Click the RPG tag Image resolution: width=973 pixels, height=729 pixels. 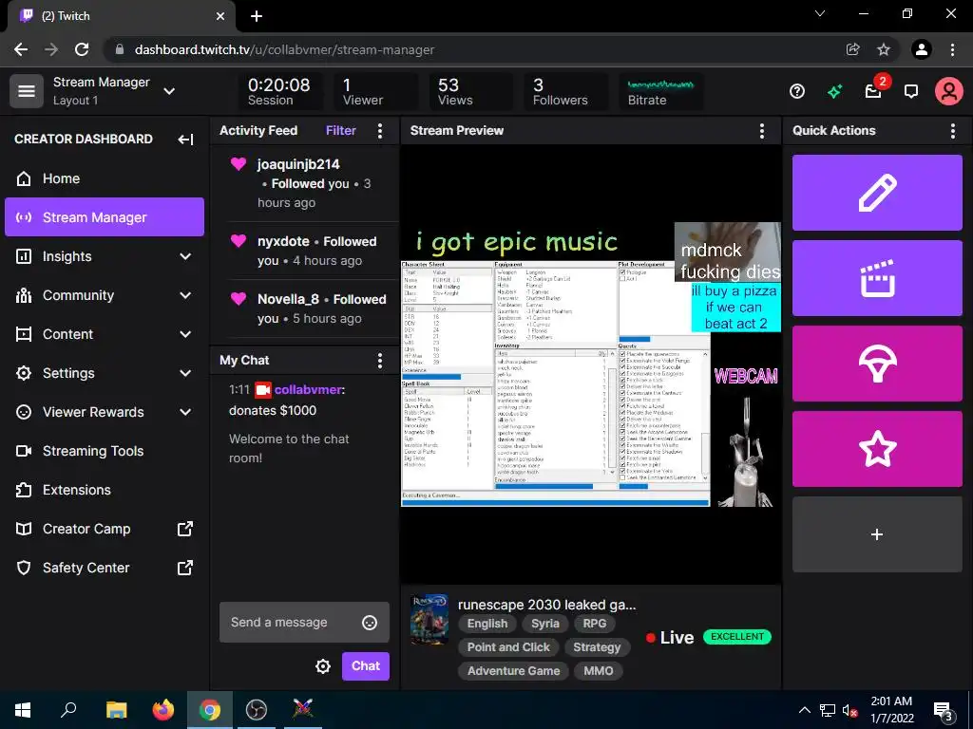tap(595, 624)
